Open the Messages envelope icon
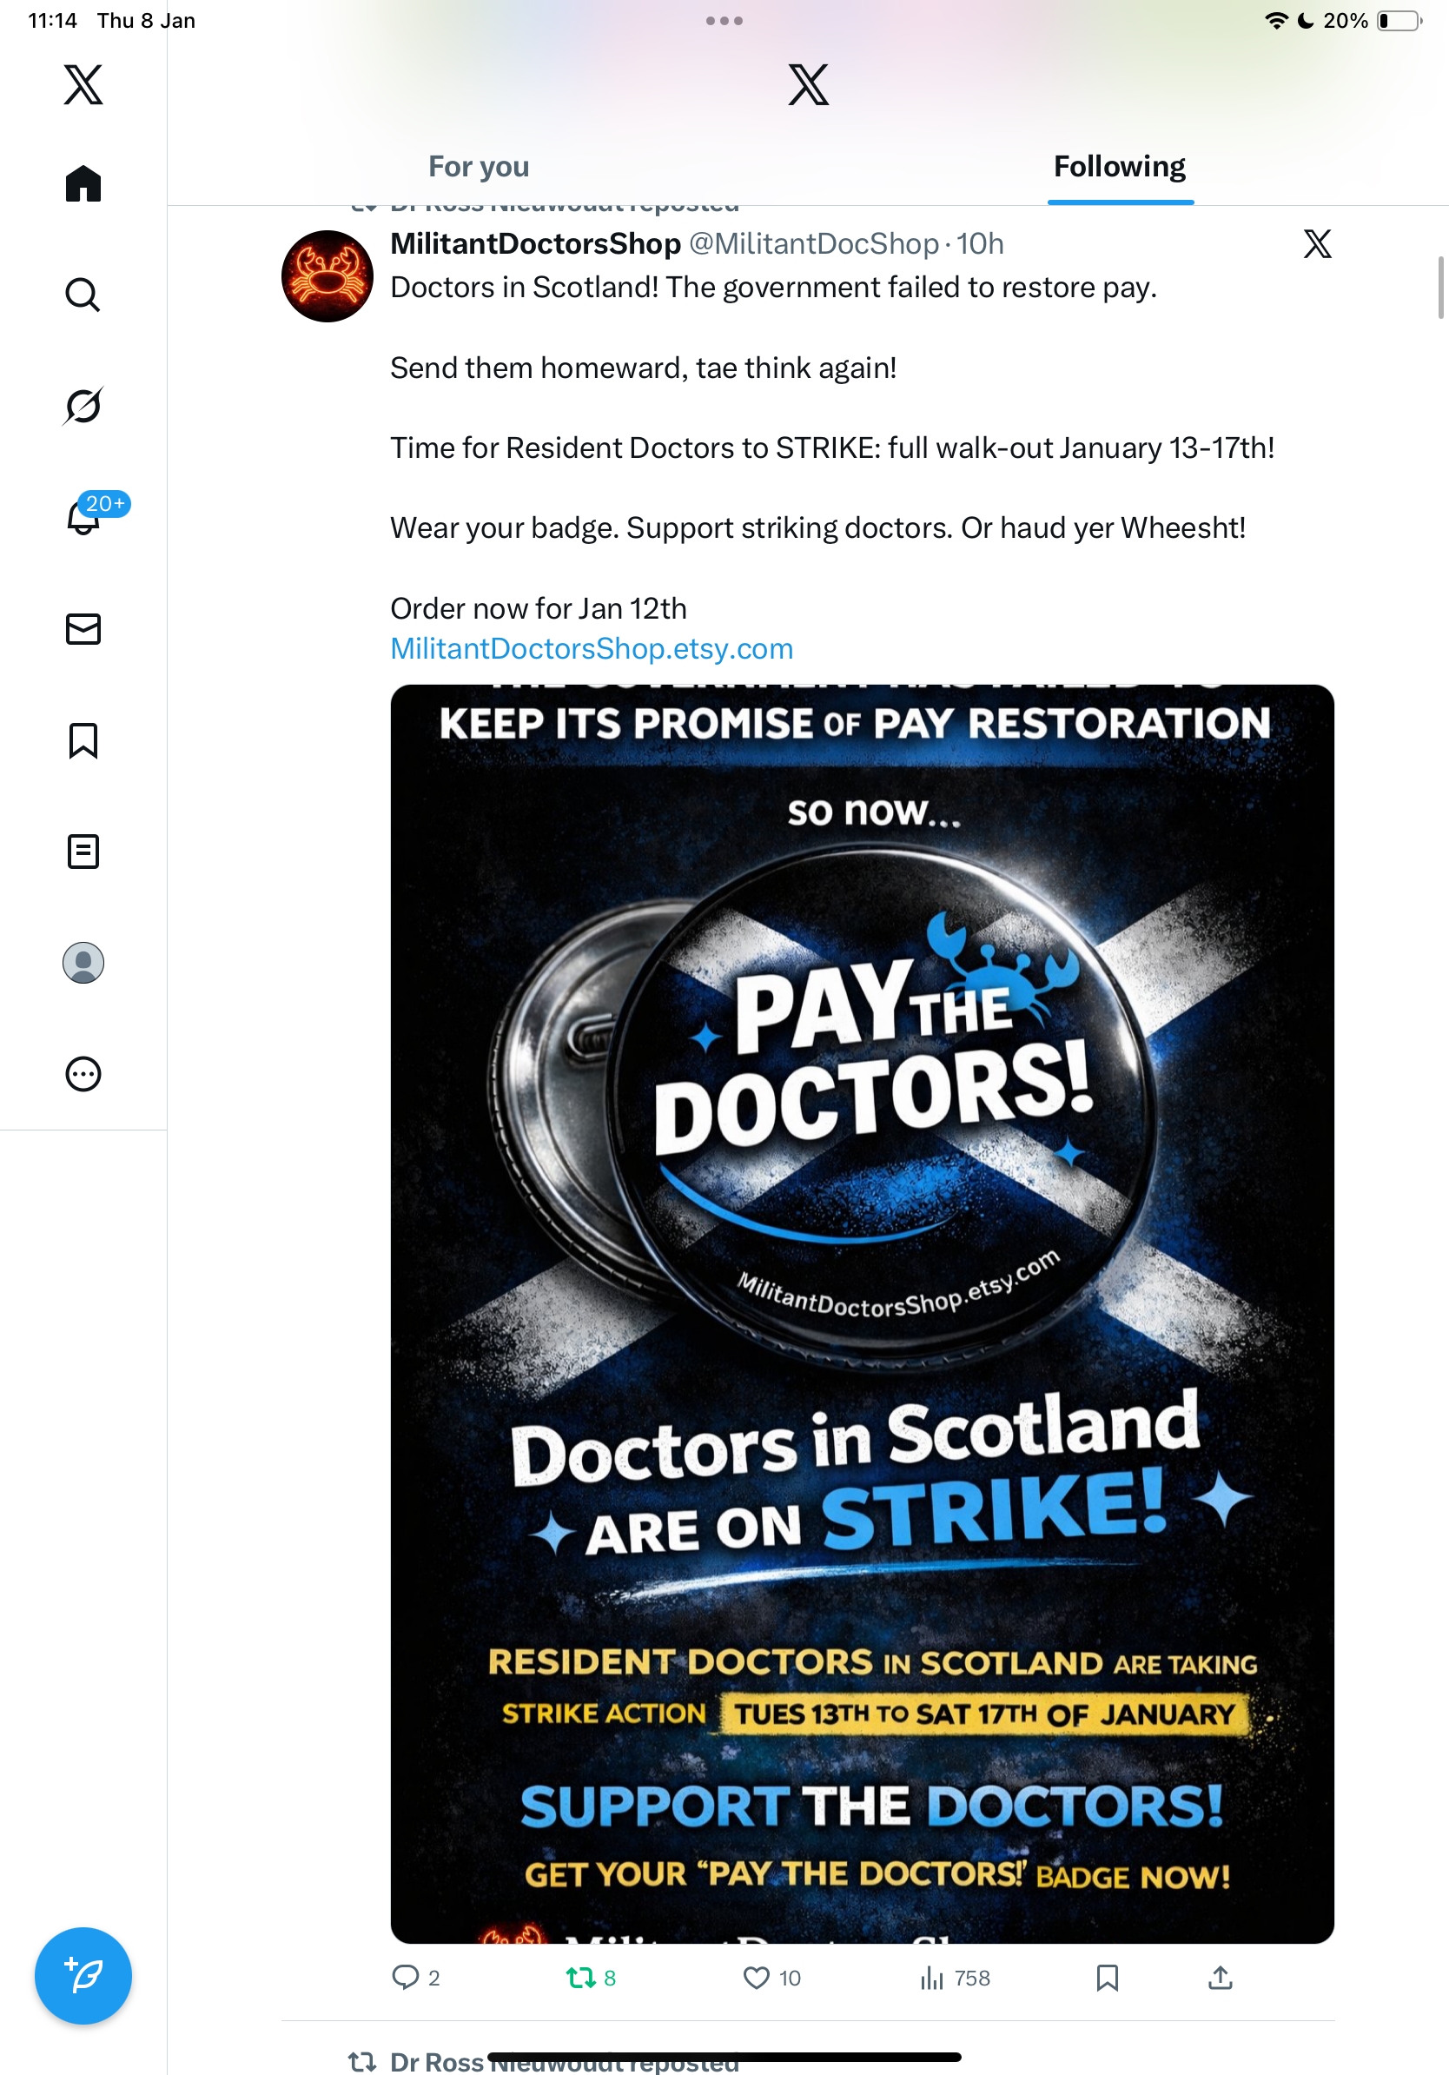Viewport: 1449px width, 2075px height. pos(83,629)
